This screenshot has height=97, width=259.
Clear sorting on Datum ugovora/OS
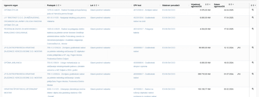(233, 5)
